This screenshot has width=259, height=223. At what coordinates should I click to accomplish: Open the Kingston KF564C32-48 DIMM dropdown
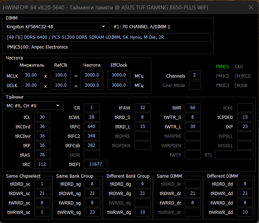(x=57, y=26)
